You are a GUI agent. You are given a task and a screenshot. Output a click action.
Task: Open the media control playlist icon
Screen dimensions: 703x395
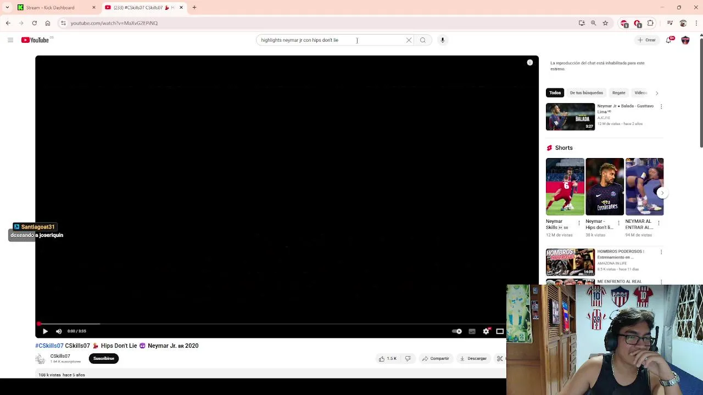click(670, 23)
